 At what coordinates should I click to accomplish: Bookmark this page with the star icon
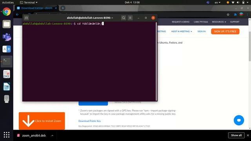tap(228, 14)
